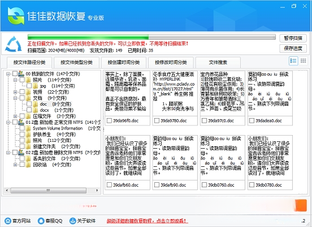Check the 39da96f0.doc file checkbox
The width and height of the screenshot is (312, 227).
[109, 121]
